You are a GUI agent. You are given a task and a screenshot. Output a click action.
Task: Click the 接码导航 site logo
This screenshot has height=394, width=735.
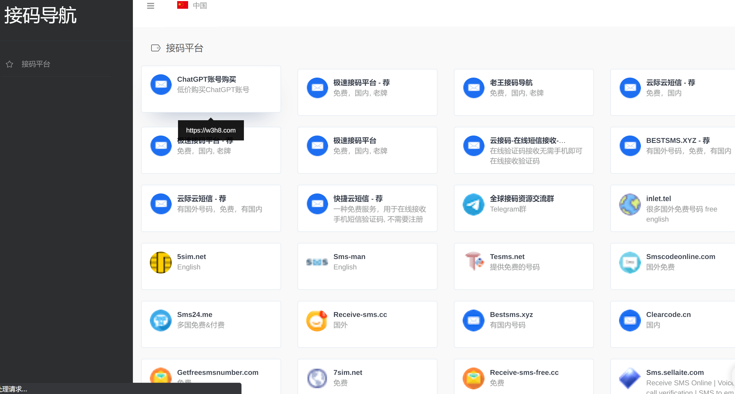[x=40, y=15]
